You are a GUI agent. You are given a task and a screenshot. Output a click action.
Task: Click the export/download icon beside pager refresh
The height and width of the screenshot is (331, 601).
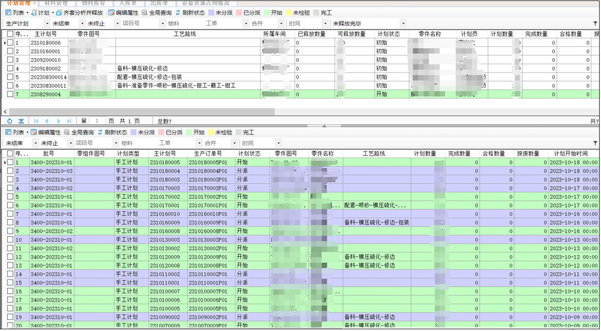[21, 121]
